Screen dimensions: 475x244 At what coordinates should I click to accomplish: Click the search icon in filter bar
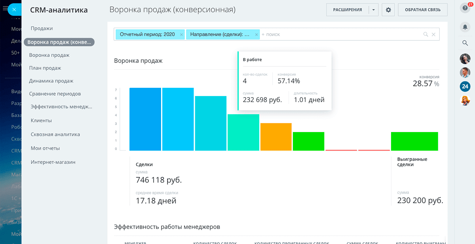[426, 34]
